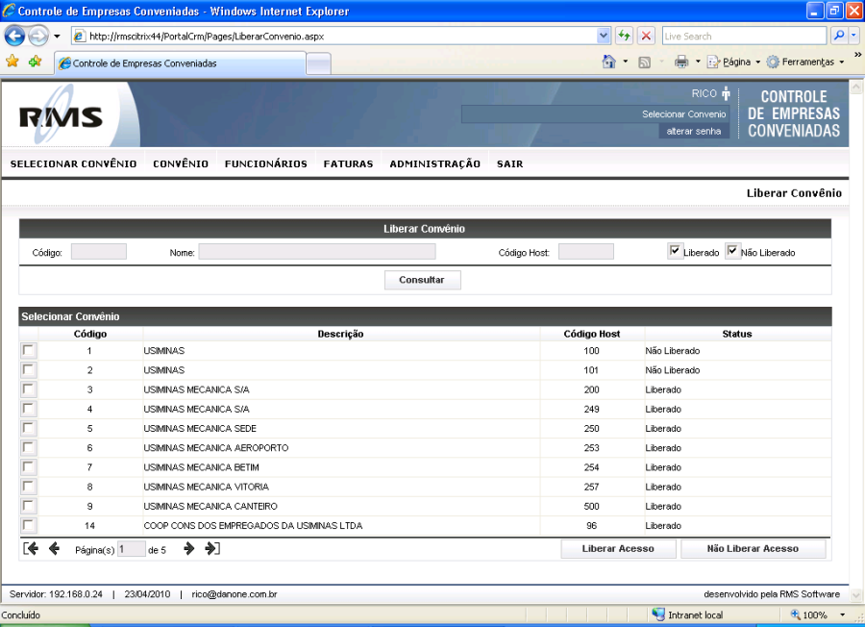This screenshot has height=627, width=865.
Task: Click the Código input field
Action: coord(99,252)
